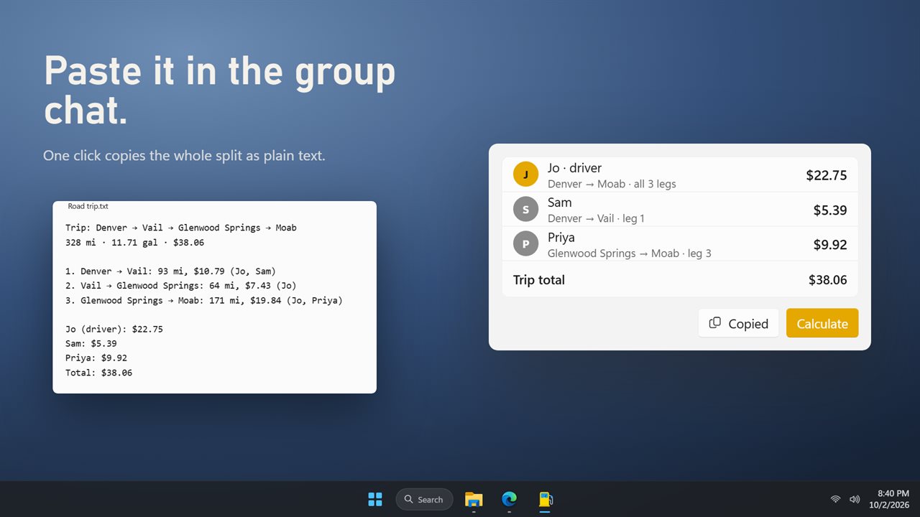
Task: Click the "Road trip.txt" file title
Action: [x=88, y=206]
